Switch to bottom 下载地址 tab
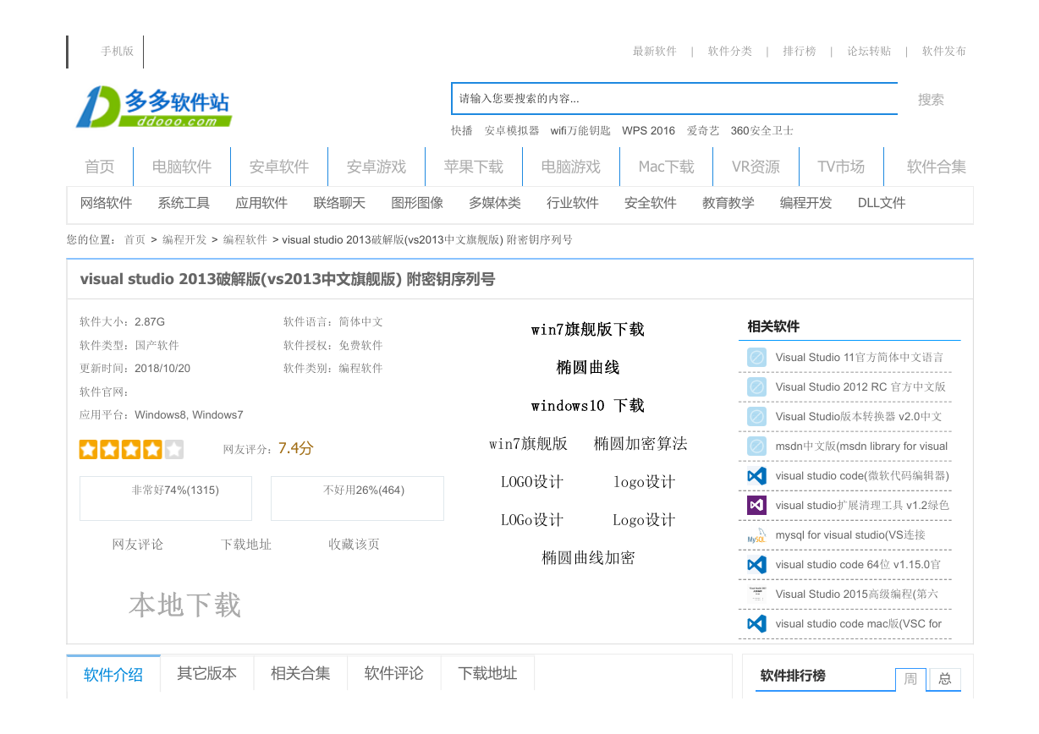The width and height of the screenshot is (1039, 734). tap(487, 674)
